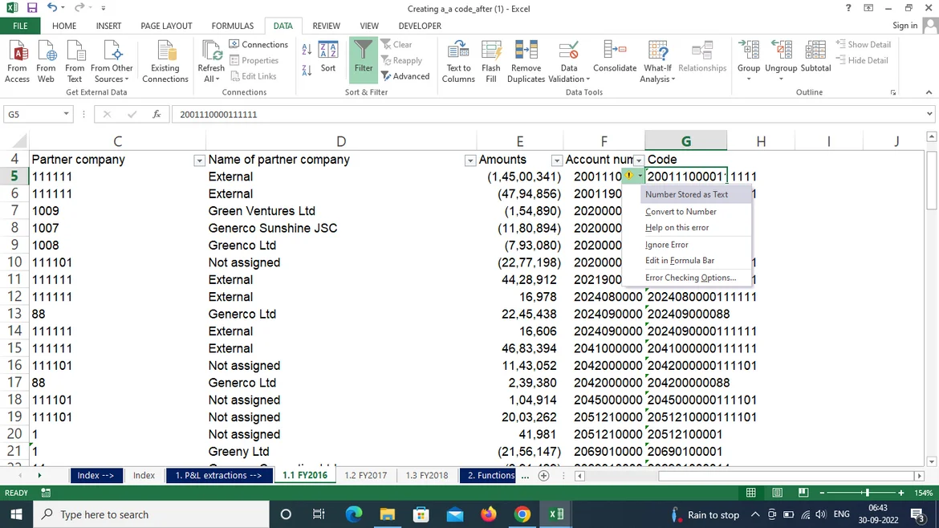Click the Text to Columns icon
The width and height of the screenshot is (939, 528).
[458, 61]
